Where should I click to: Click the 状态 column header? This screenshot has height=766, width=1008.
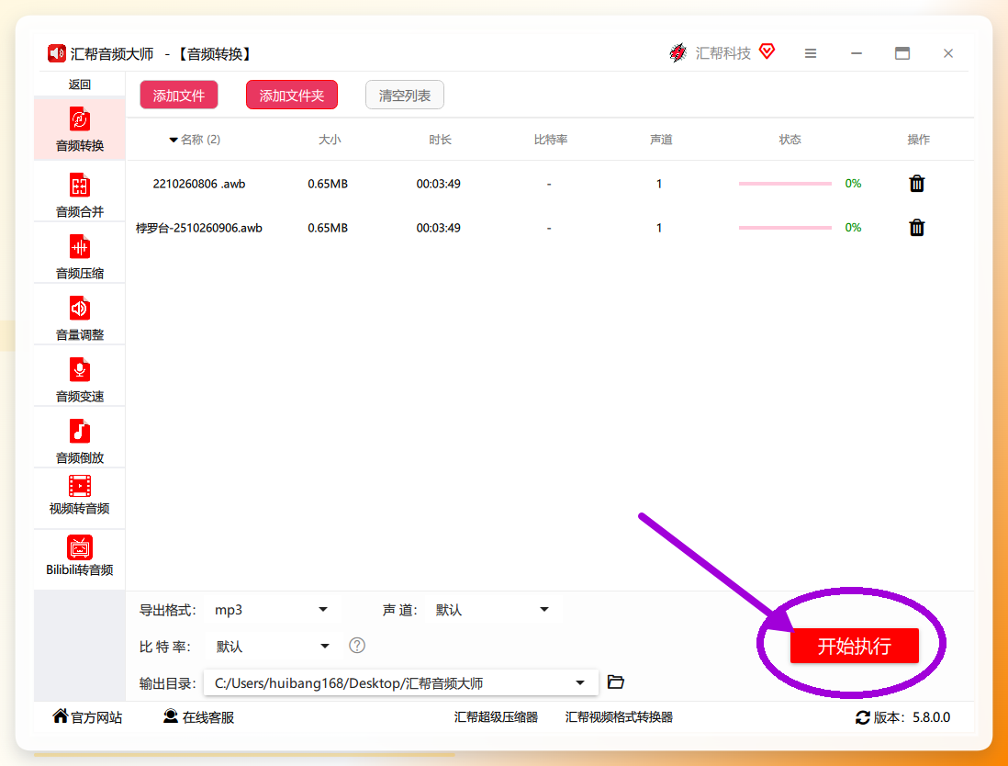(x=790, y=140)
